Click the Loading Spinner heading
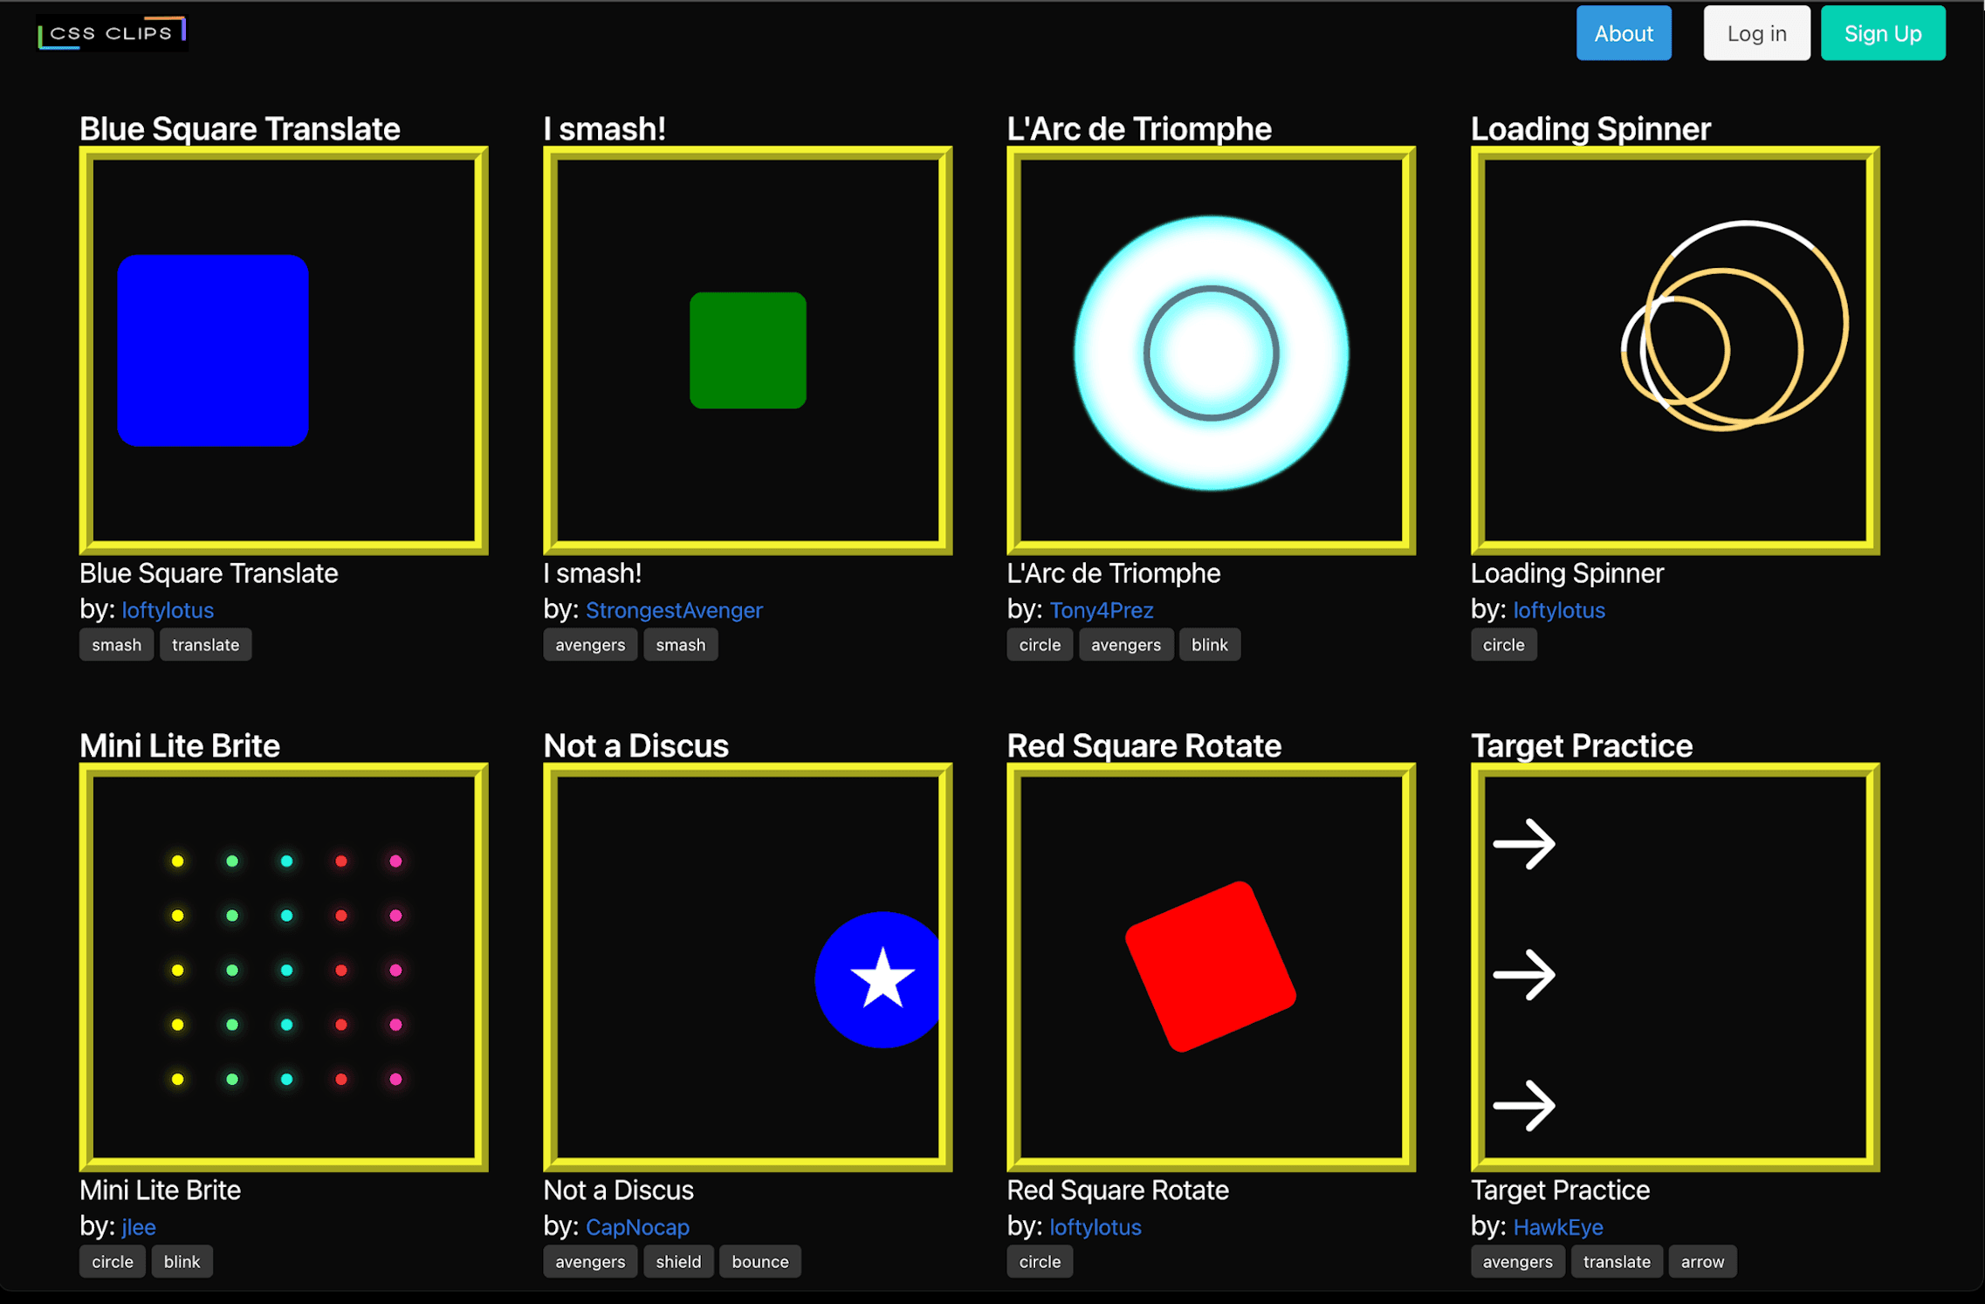 (x=1590, y=129)
